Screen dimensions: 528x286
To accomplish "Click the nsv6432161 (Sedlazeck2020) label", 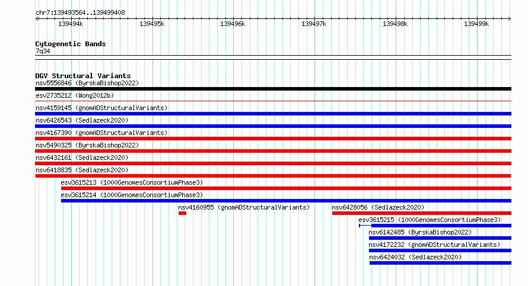I will (82, 158).
